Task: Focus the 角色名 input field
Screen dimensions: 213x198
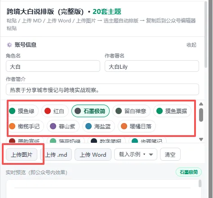Action: (53, 66)
